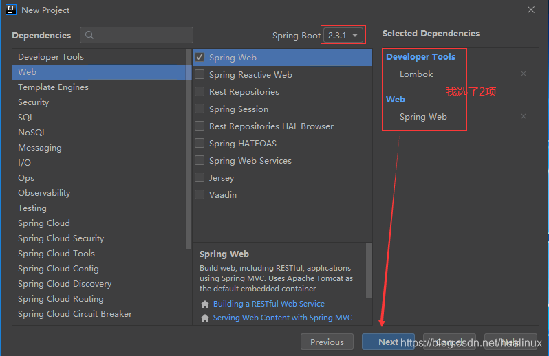Remove Lombok from selected dependencies

(x=524, y=74)
